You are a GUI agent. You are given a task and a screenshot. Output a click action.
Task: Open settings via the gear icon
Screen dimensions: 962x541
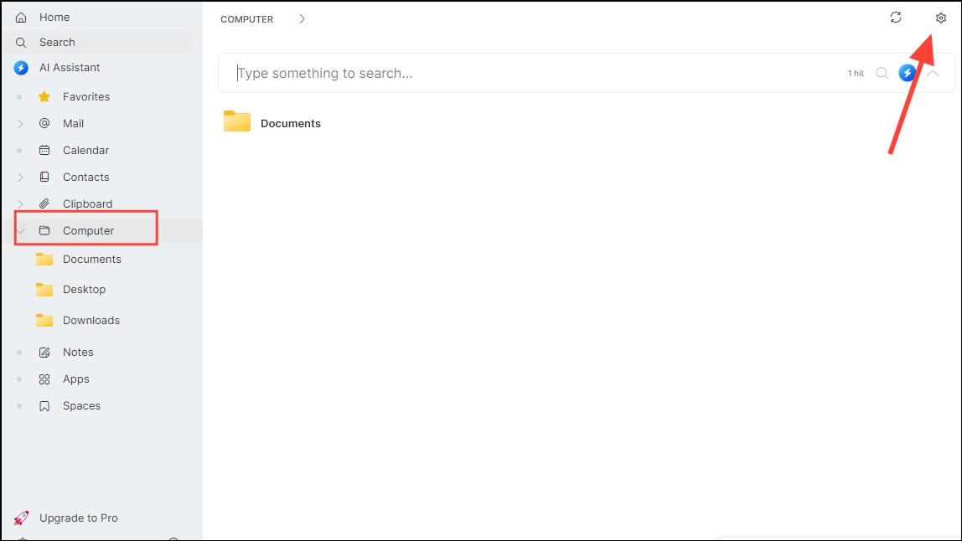point(940,18)
